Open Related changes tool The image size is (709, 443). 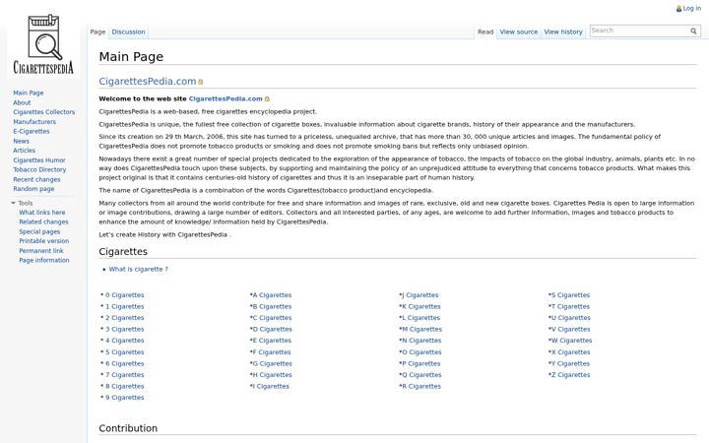point(43,221)
